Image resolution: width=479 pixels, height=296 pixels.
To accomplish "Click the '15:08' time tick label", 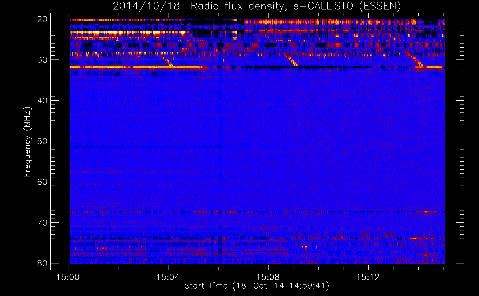I will tap(268, 277).
